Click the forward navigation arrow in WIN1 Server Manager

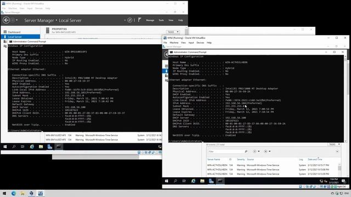[13, 20]
